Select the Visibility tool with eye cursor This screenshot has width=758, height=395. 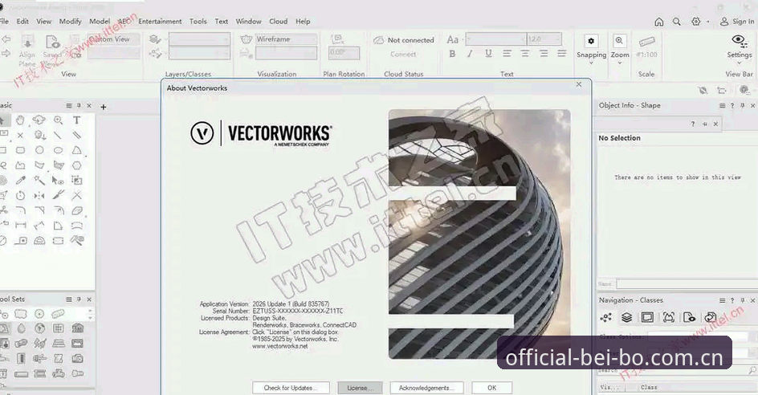[58, 181]
